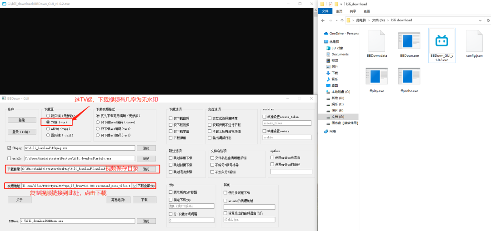Refresh the Explorer folder view
The height and width of the screenshot is (231, 491).
(488, 20)
